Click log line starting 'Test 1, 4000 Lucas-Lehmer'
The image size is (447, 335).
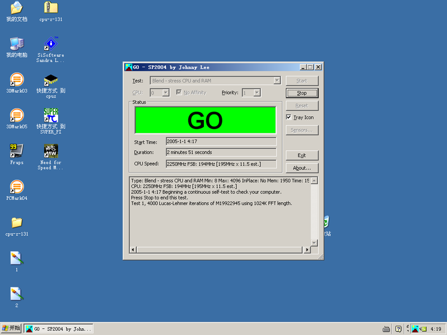[x=211, y=203]
